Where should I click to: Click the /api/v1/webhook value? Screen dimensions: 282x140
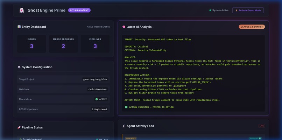(98, 89)
